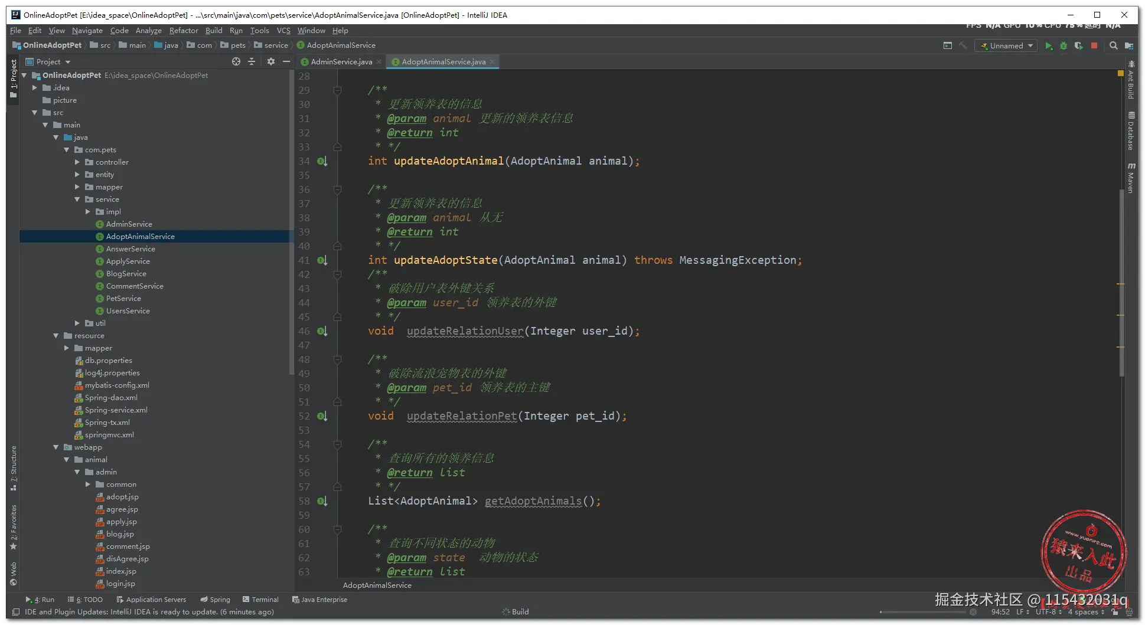Collapse the webapp folder
The image size is (1145, 625).
point(56,447)
